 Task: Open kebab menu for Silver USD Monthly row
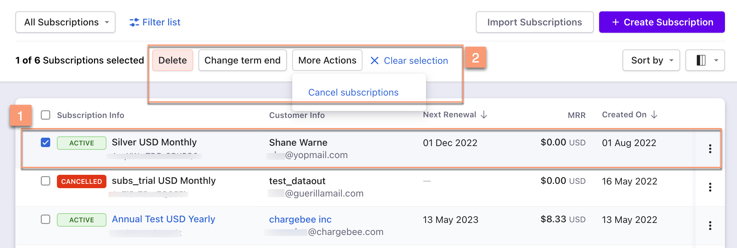pyautogui.click(x=710, y=149)
